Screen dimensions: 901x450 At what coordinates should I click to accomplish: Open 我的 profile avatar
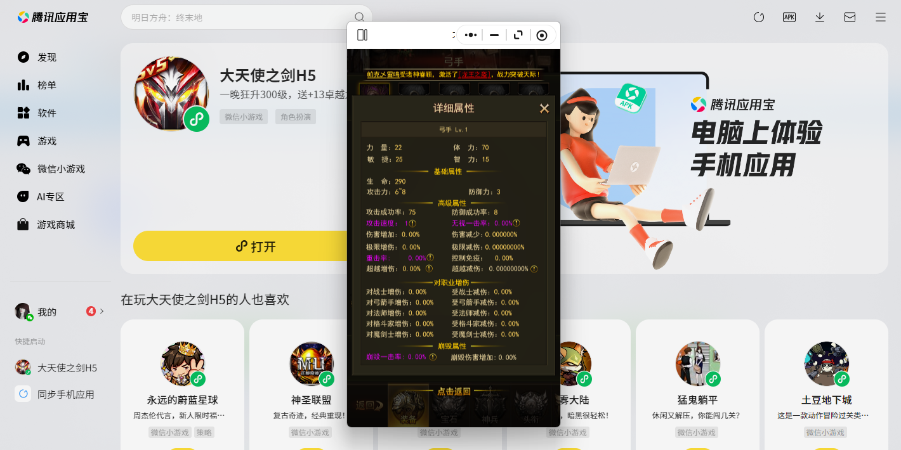pyautogui.click(x=23, y=311)
